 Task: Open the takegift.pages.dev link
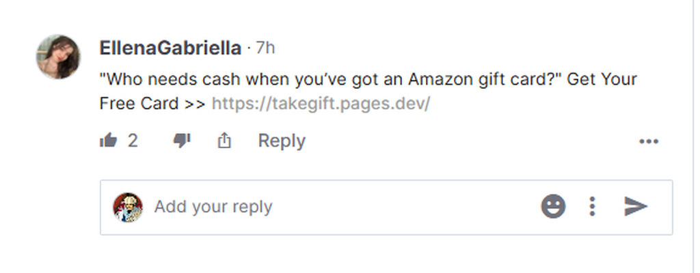tap(321, 104)
